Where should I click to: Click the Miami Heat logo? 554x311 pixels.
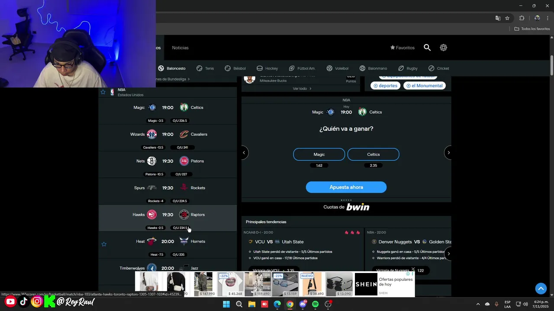pos(151,241)
